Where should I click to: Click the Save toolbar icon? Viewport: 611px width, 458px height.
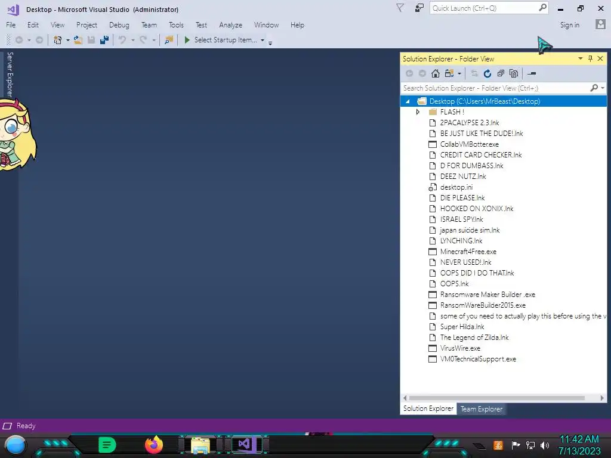click(x=91, y=40)
